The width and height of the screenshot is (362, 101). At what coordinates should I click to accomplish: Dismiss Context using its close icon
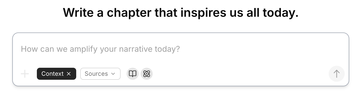click(x=69, y=74)
